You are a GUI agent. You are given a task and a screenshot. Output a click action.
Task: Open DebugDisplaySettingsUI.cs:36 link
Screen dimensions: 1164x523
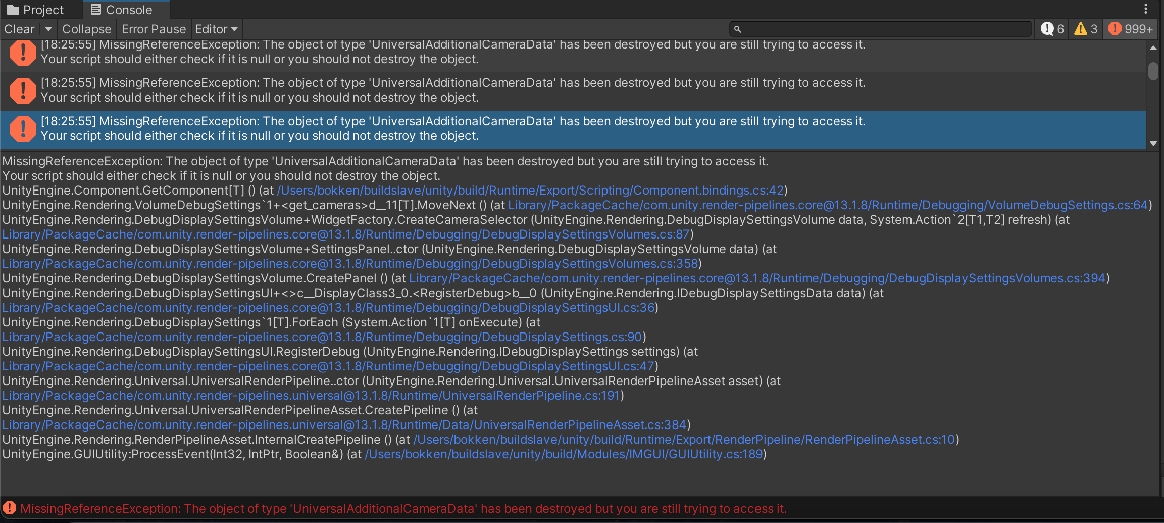(328, 308)
